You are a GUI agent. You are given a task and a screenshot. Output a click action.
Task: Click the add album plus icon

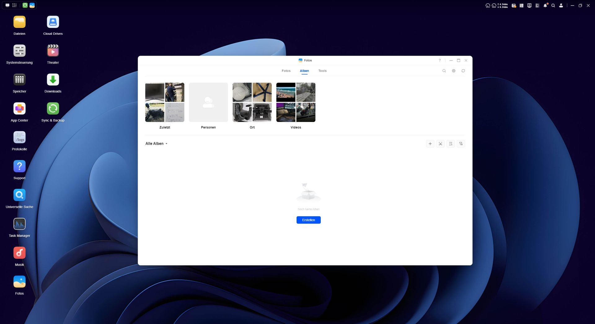pyautogui.click(x=430, y=144)
